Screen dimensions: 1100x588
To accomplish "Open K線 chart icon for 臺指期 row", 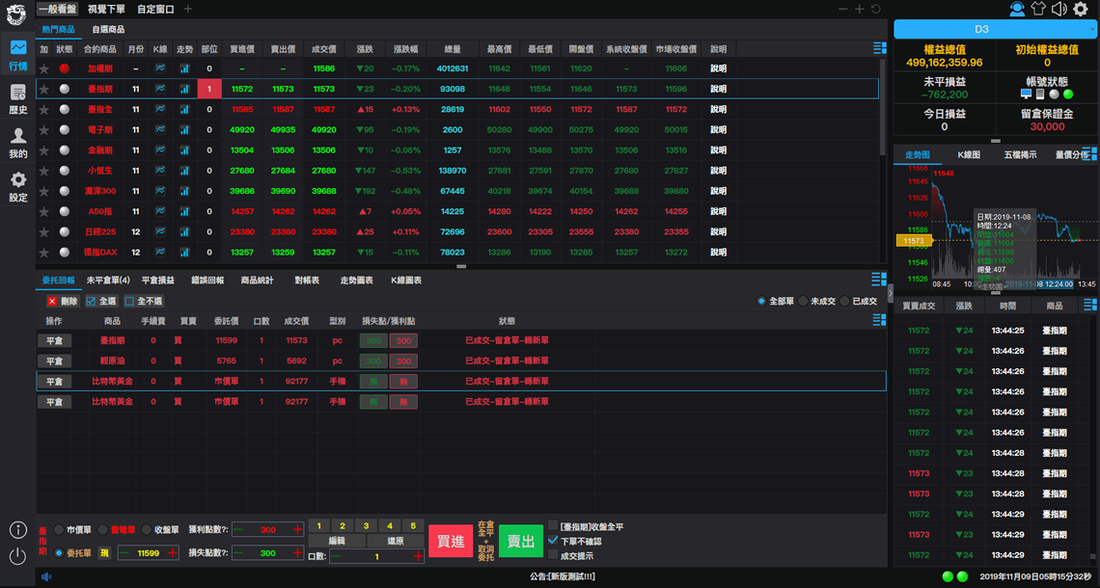I will point(160,89).
